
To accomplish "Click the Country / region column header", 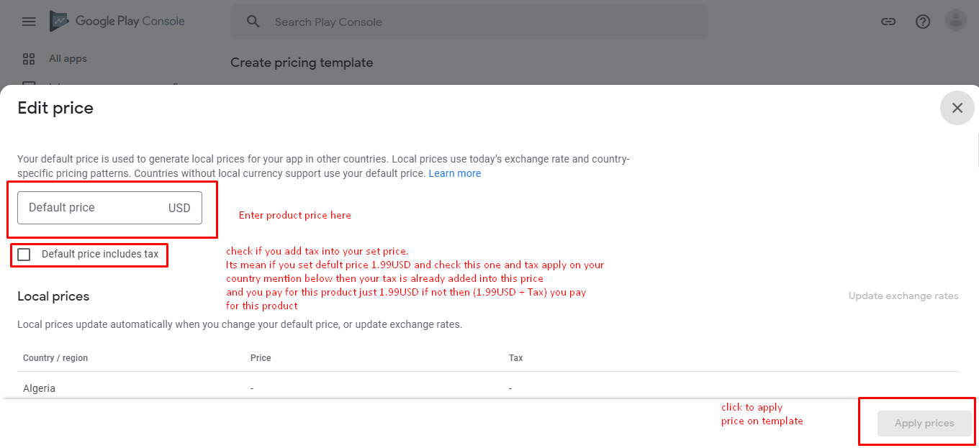I will pyautogui.click(x=55, y=358).
